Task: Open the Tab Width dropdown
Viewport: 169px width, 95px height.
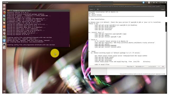Action: click(140, 66)
